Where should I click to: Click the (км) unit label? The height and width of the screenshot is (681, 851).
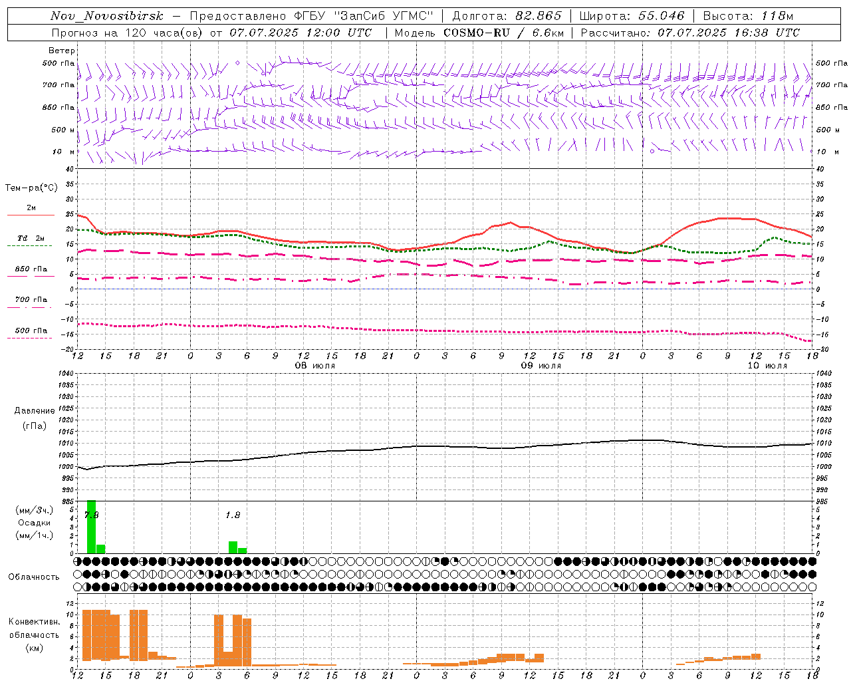tap(35, 648)
